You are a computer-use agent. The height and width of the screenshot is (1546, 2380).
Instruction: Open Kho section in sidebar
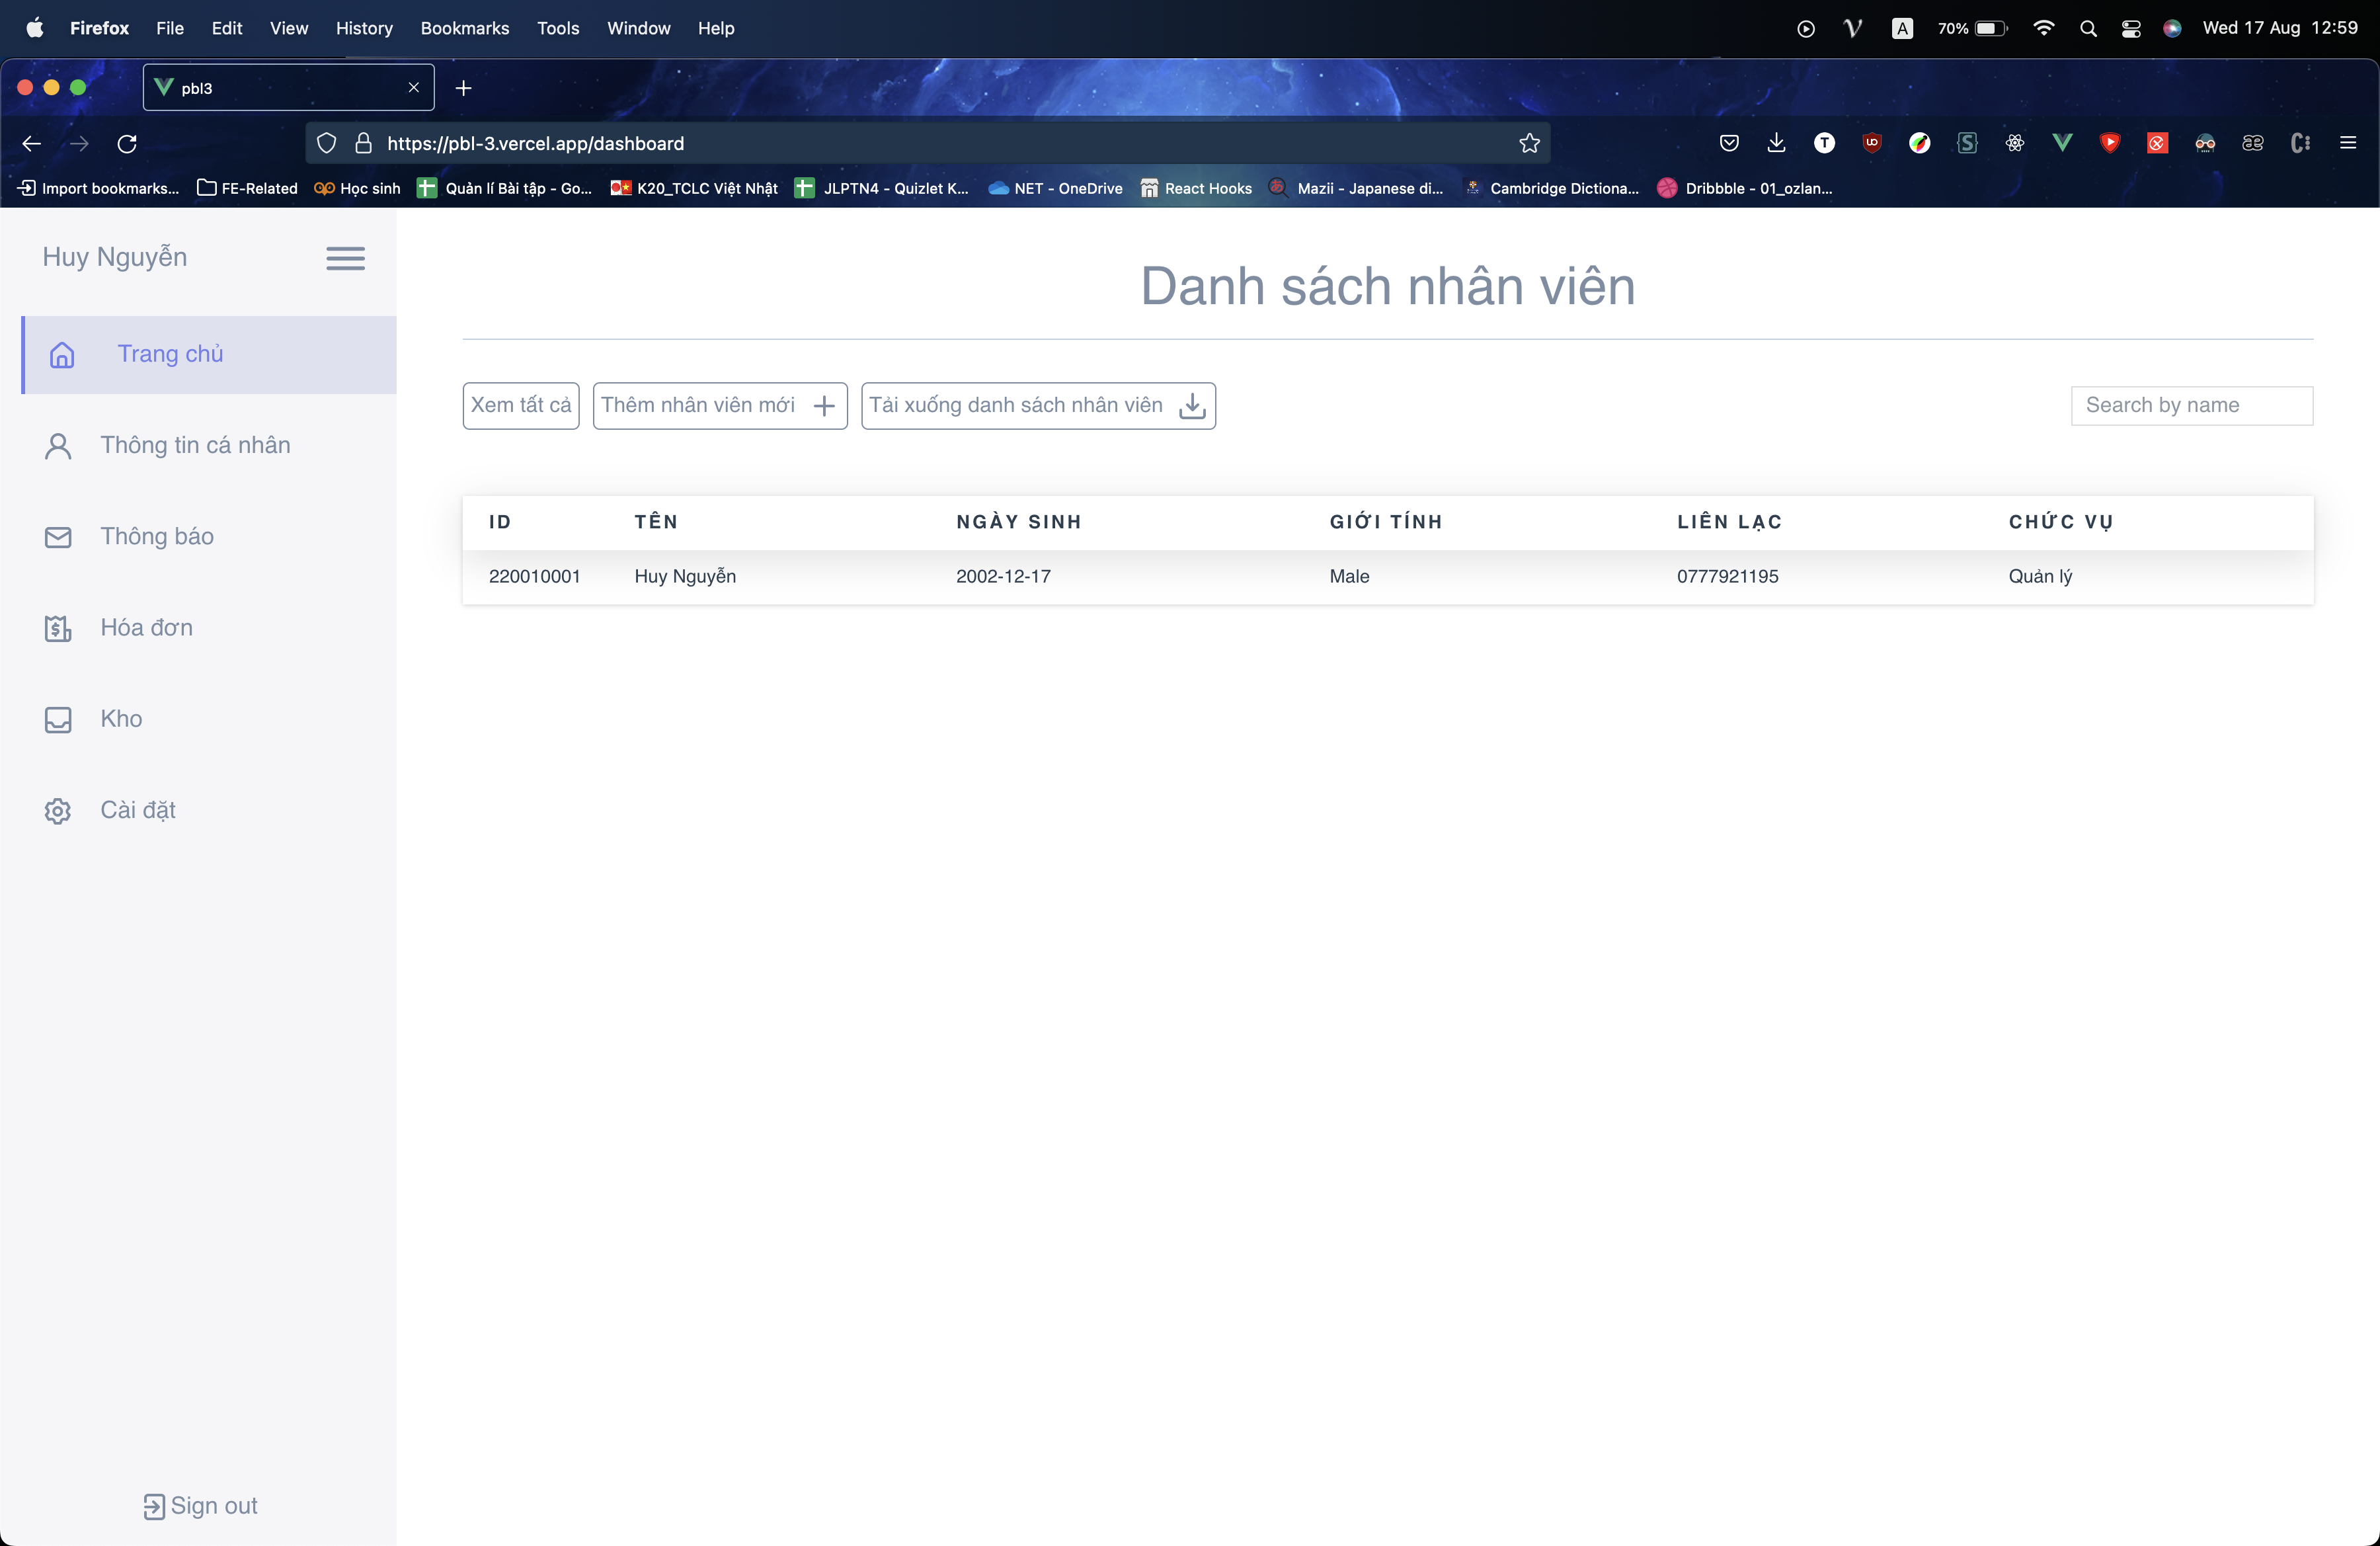click(x=120, y=719)
